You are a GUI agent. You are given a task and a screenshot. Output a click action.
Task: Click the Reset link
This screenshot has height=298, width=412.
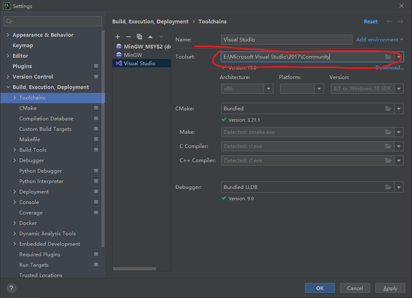click(x=371, y=21)
